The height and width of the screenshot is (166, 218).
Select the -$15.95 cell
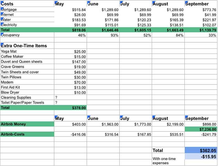(201, 157)
